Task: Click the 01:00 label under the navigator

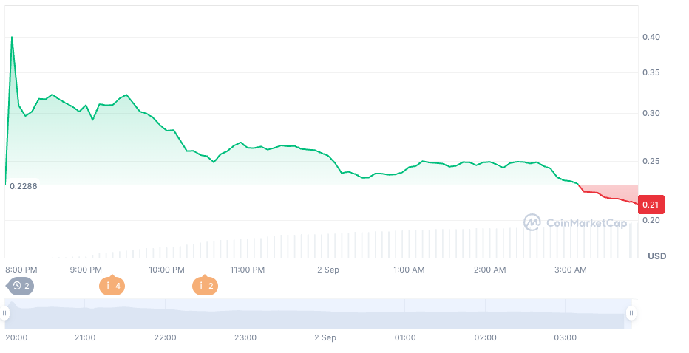Action: (405, 337)
